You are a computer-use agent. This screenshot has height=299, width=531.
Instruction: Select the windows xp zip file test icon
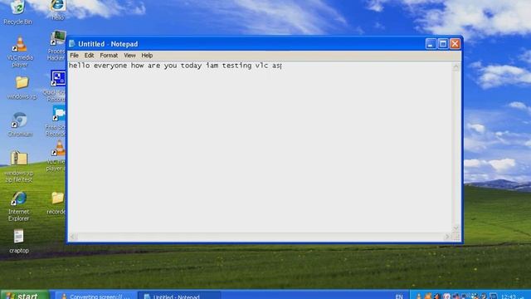tap(19, 166)
